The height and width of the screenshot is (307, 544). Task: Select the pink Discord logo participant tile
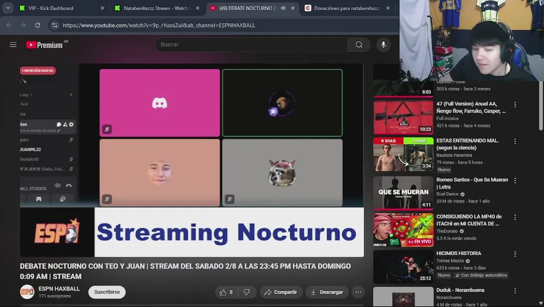coord(160,103)
